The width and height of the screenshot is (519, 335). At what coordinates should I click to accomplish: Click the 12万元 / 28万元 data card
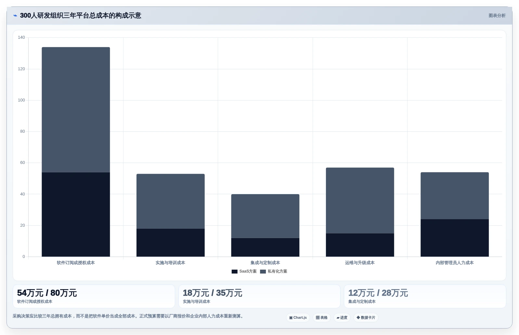[x=425, y=296]
